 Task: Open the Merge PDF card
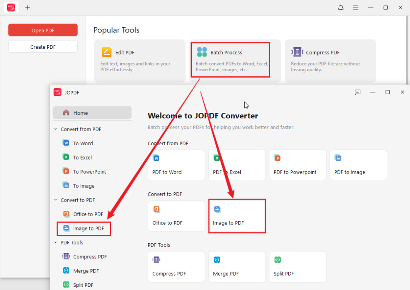click(x=237, y=267)
